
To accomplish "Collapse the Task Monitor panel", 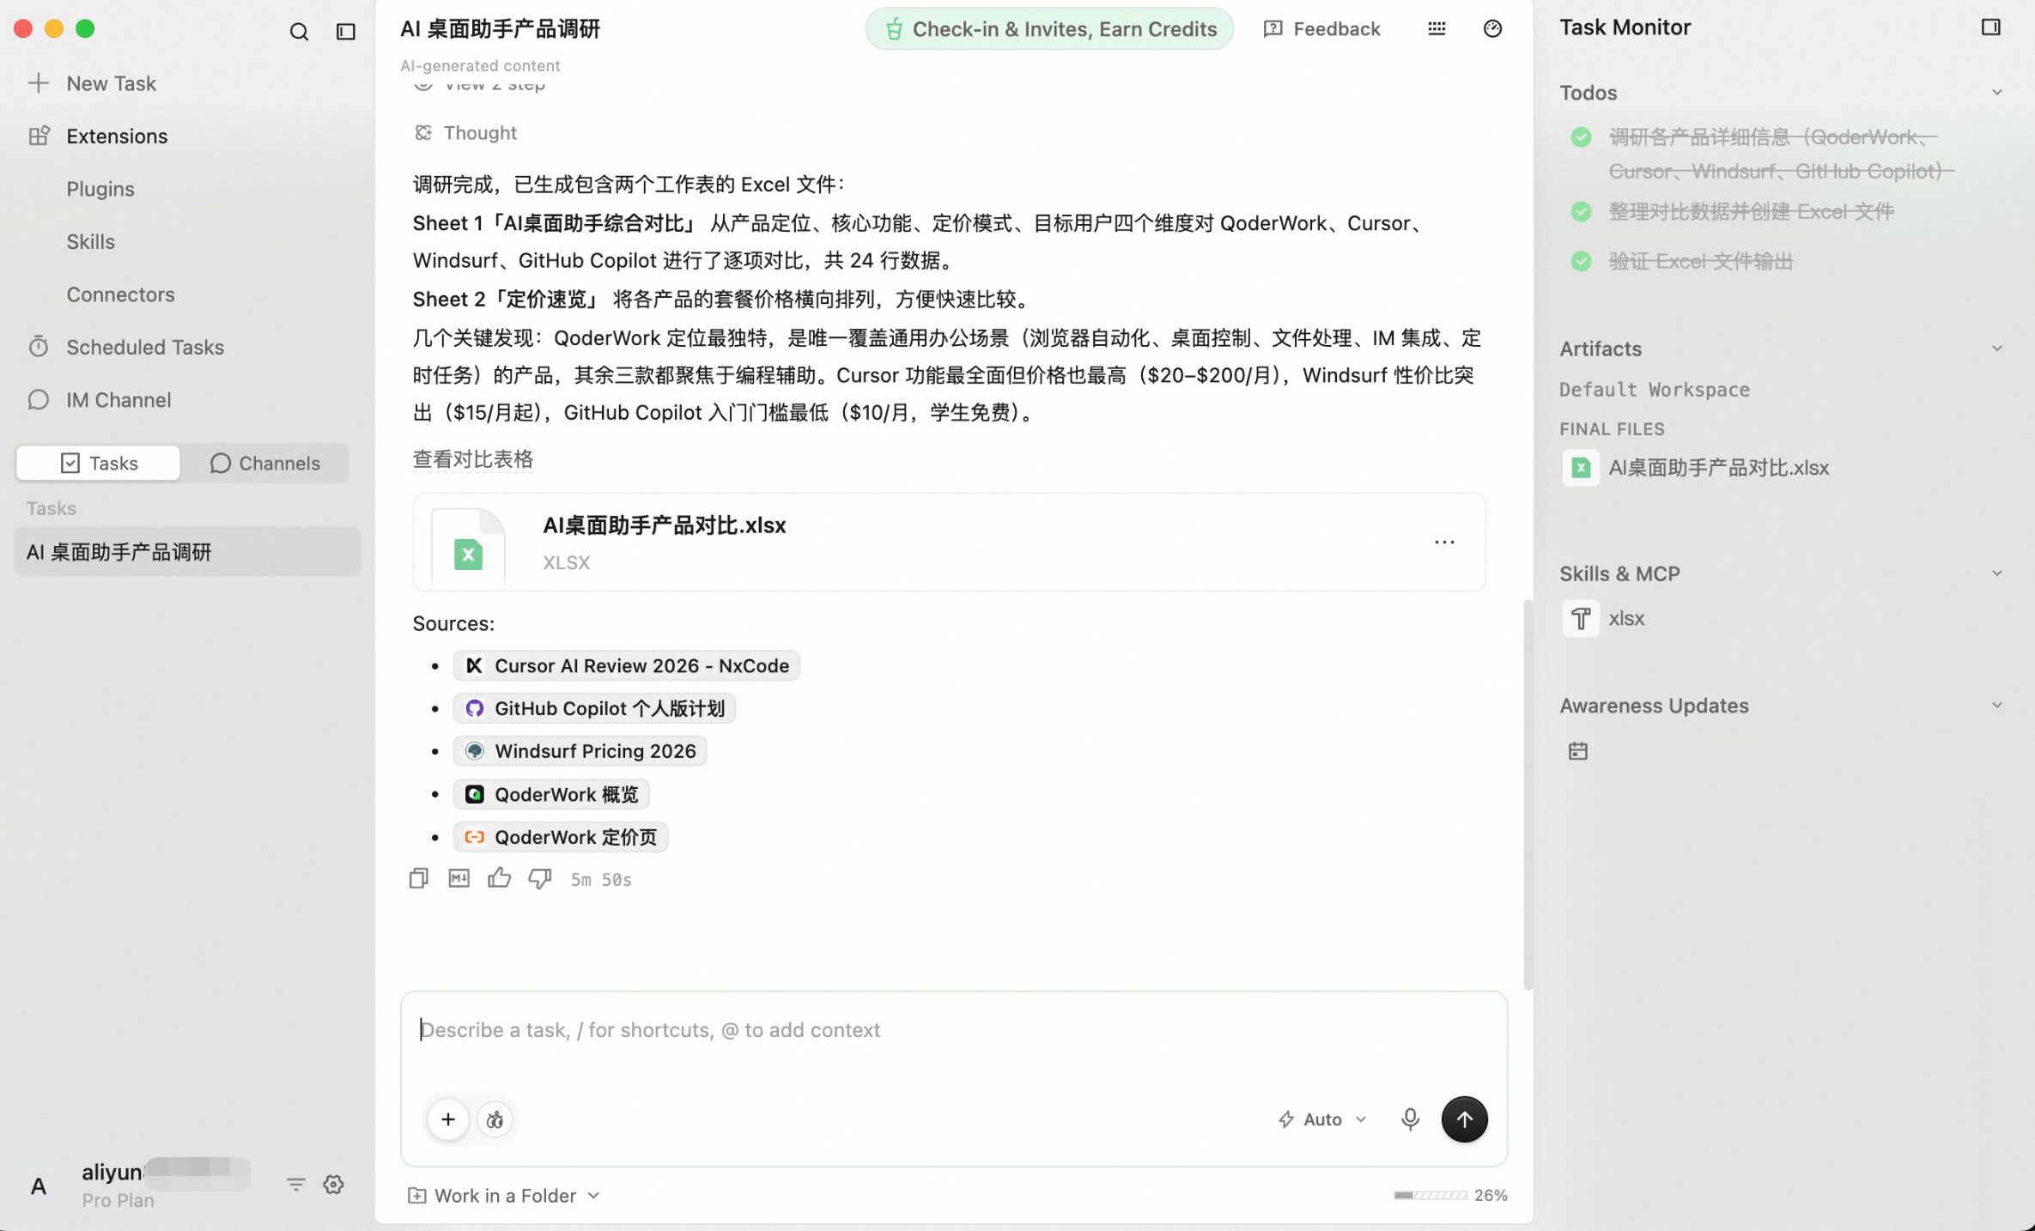I will (x=1990, y=27).
